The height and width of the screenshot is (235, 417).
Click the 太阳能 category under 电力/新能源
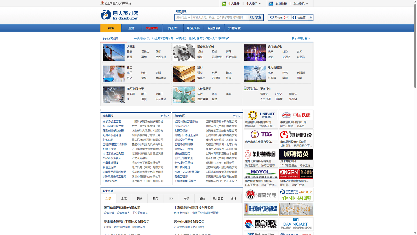click(x=301, y=73)
